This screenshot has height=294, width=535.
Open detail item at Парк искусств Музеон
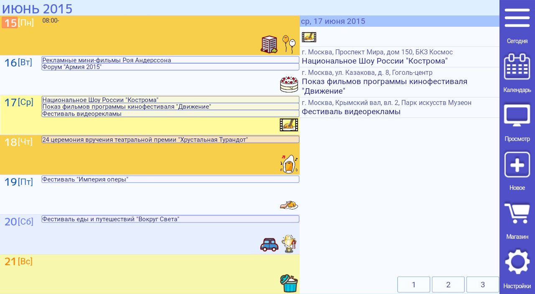[x=400, y=107]
